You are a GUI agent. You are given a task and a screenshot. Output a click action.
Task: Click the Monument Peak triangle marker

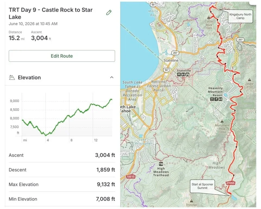222,121
